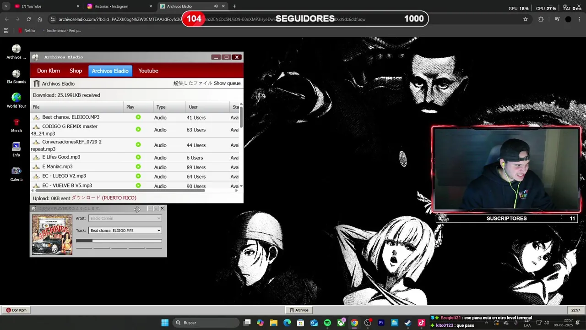Viewport: 586px width, 330px height.
Task: Open the browser extensions menu
Action: click(x=541, y=19)
